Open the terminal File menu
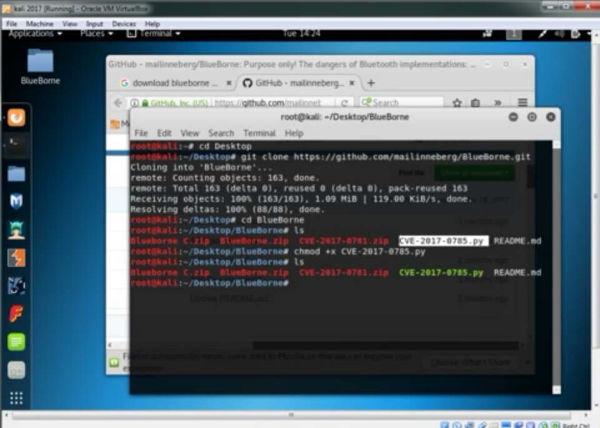 tap(141, 133)
